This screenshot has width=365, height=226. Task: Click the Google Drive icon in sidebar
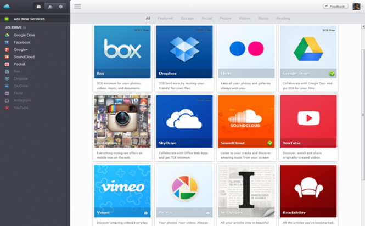7,35
